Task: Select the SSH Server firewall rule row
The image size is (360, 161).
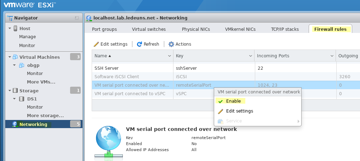Action: (226, 68)
